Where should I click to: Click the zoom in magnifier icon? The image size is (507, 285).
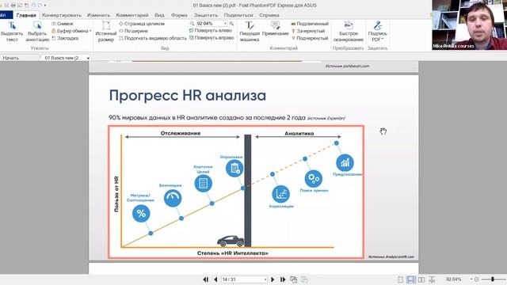[x=231, y=24]
